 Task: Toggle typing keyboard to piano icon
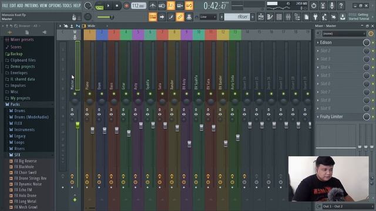pos(153,17)
